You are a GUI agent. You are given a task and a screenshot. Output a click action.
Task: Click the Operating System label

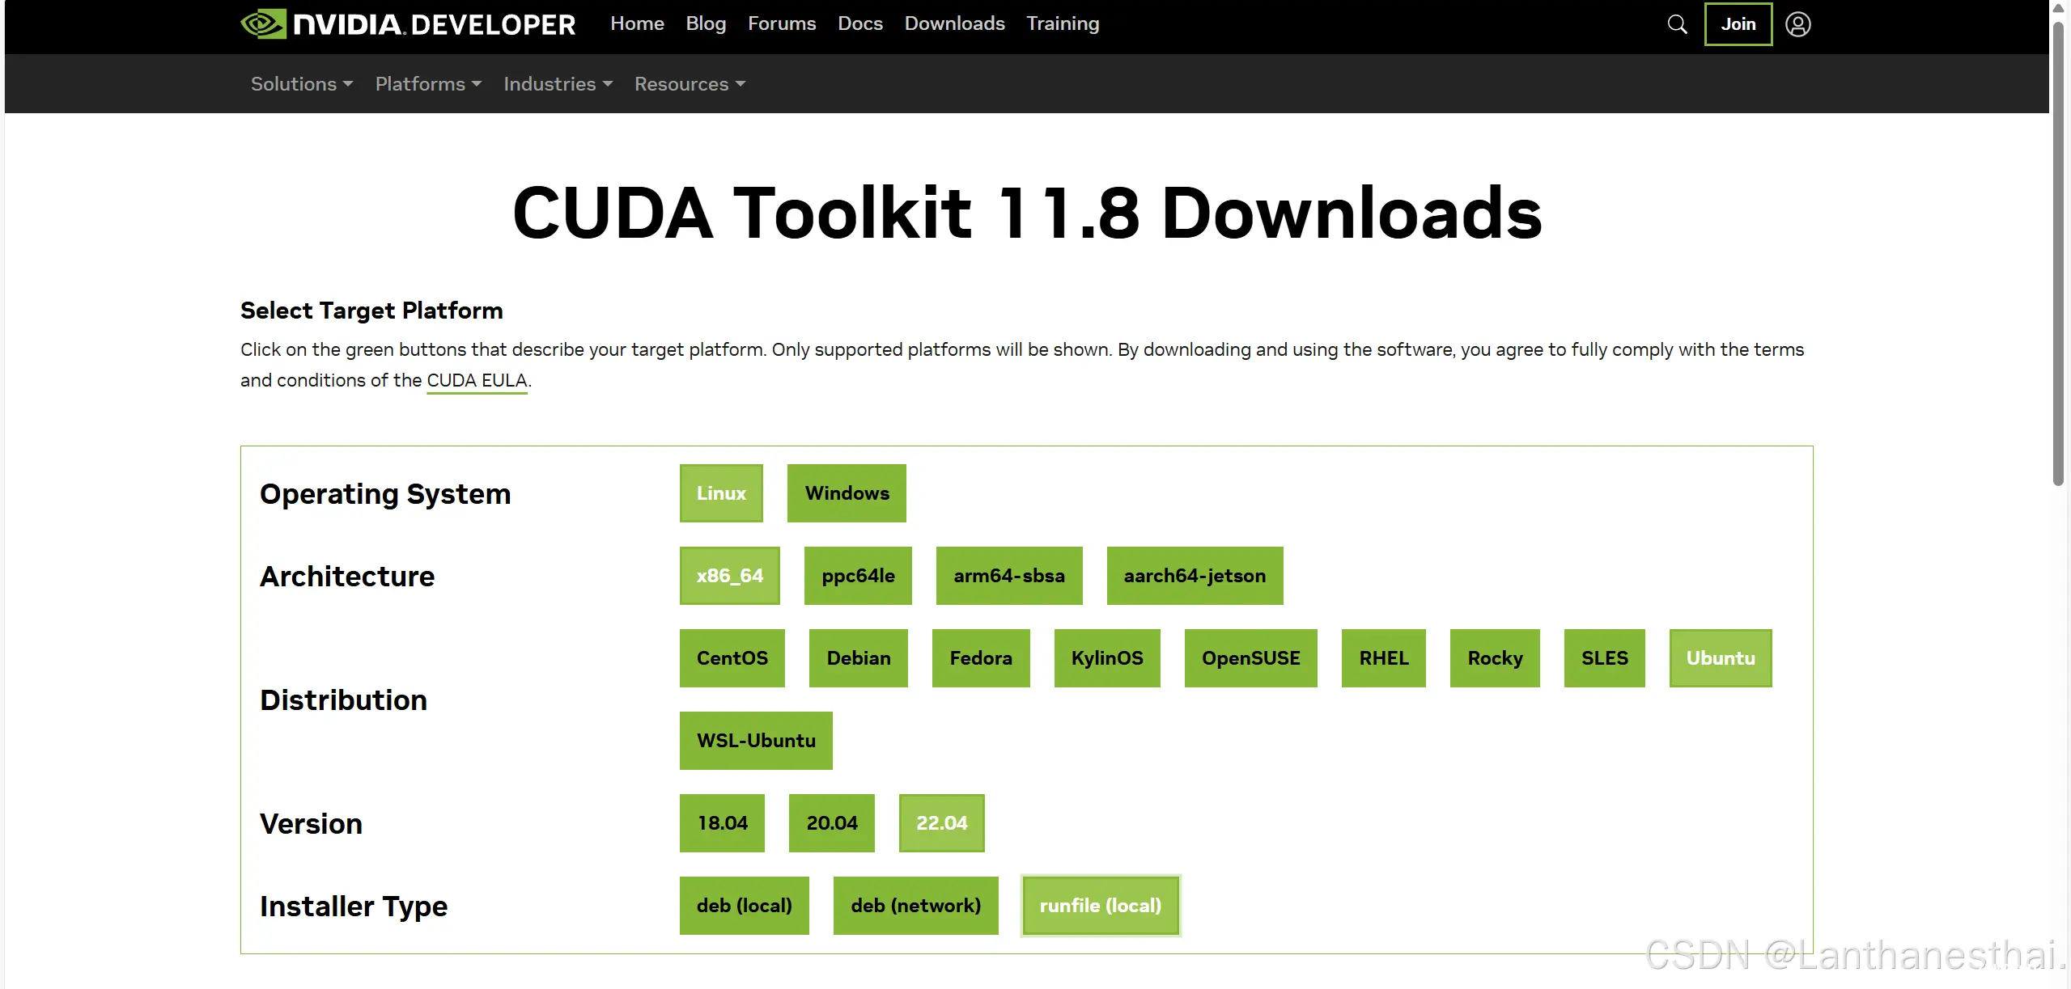tap(385, 494)
